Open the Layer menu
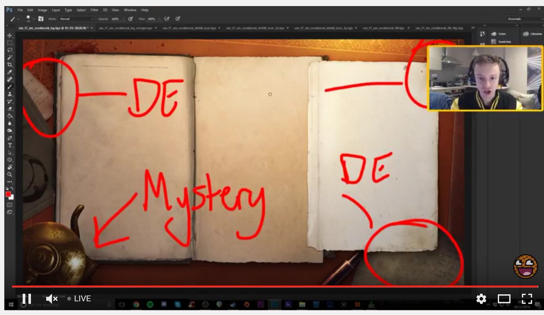544x315 pixels. (x=56, y=10)
